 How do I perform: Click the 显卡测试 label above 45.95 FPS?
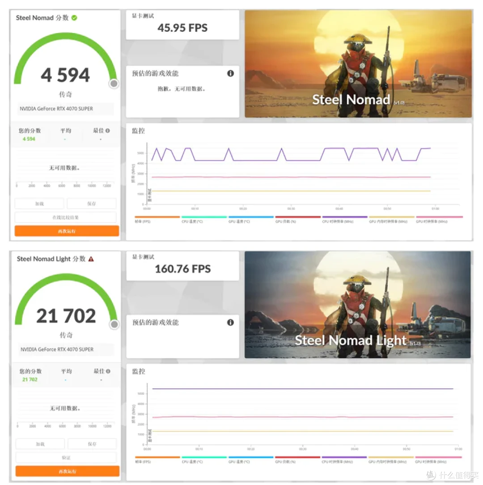click(143, 16)
